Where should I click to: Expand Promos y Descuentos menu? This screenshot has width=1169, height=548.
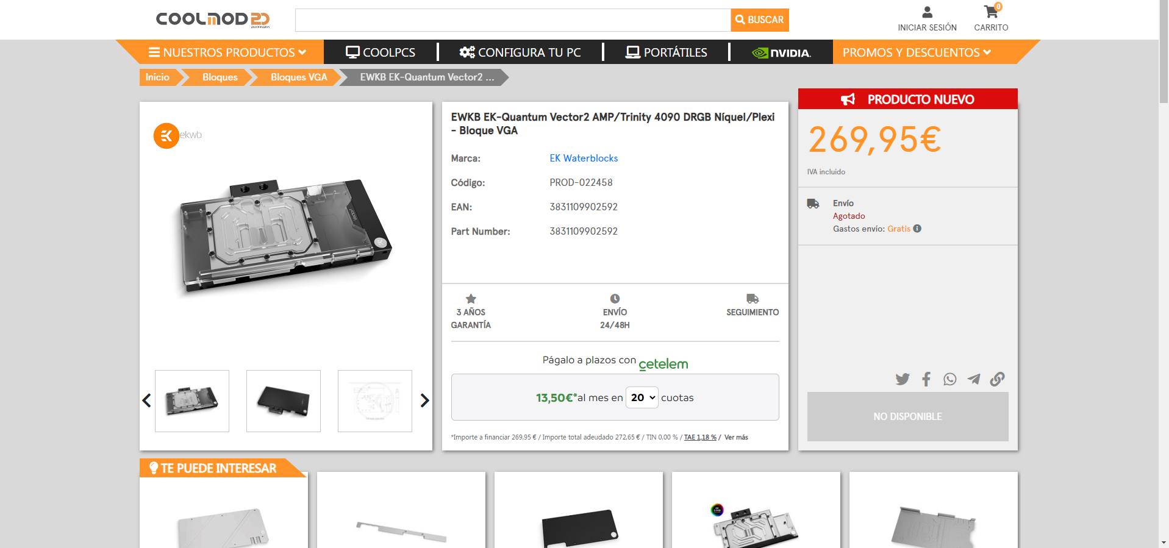(917, 52)
